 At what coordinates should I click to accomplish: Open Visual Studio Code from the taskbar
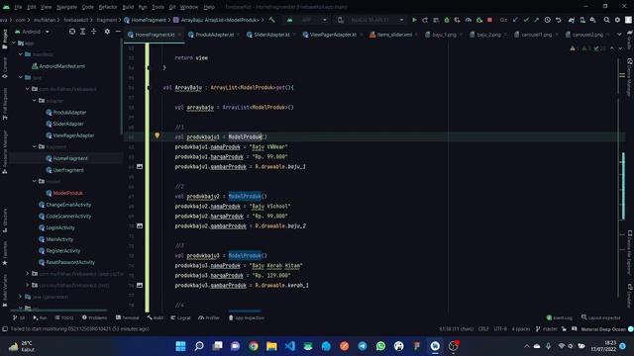coord(290,346)
